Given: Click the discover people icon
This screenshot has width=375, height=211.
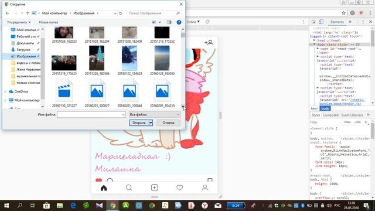Looking at the screenshot, I should (x=209, y=43).
